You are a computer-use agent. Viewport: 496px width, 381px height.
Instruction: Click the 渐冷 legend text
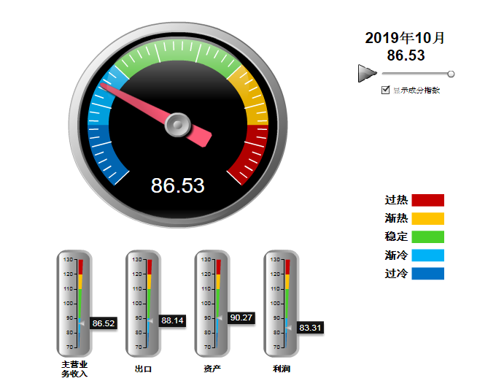(396, 255)
